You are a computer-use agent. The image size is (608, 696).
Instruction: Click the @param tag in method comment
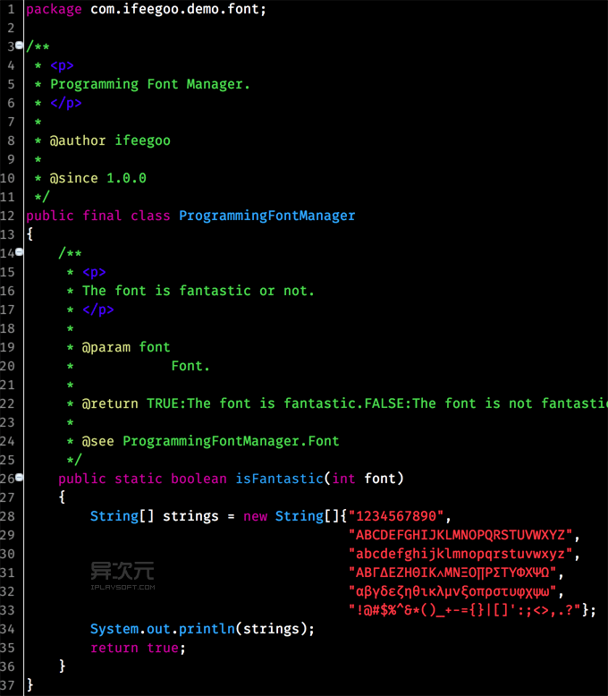(106, 347)
